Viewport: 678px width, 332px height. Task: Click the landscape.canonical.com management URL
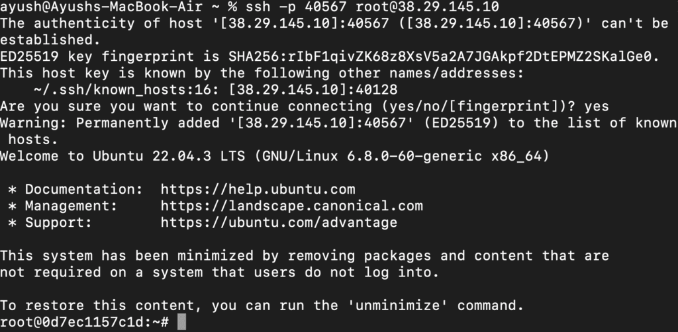pos(292,206)
